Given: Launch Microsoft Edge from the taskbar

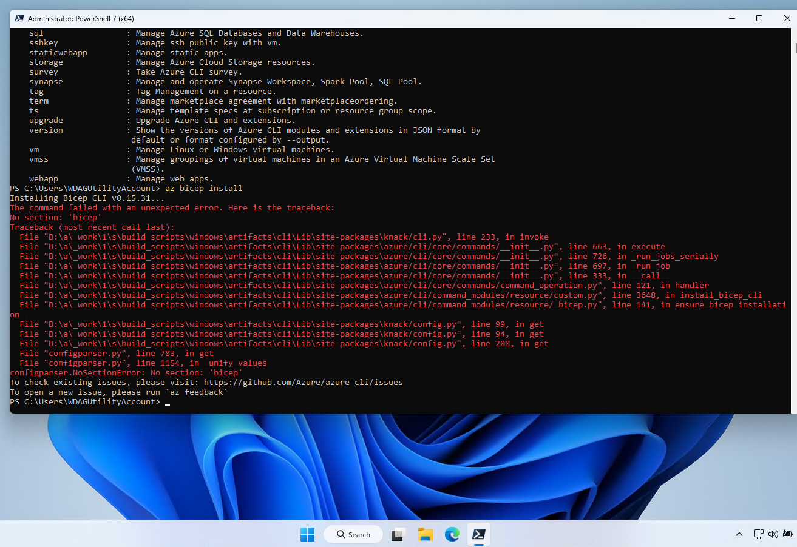Looking at the screenshot, I should [x=452, y=534].
